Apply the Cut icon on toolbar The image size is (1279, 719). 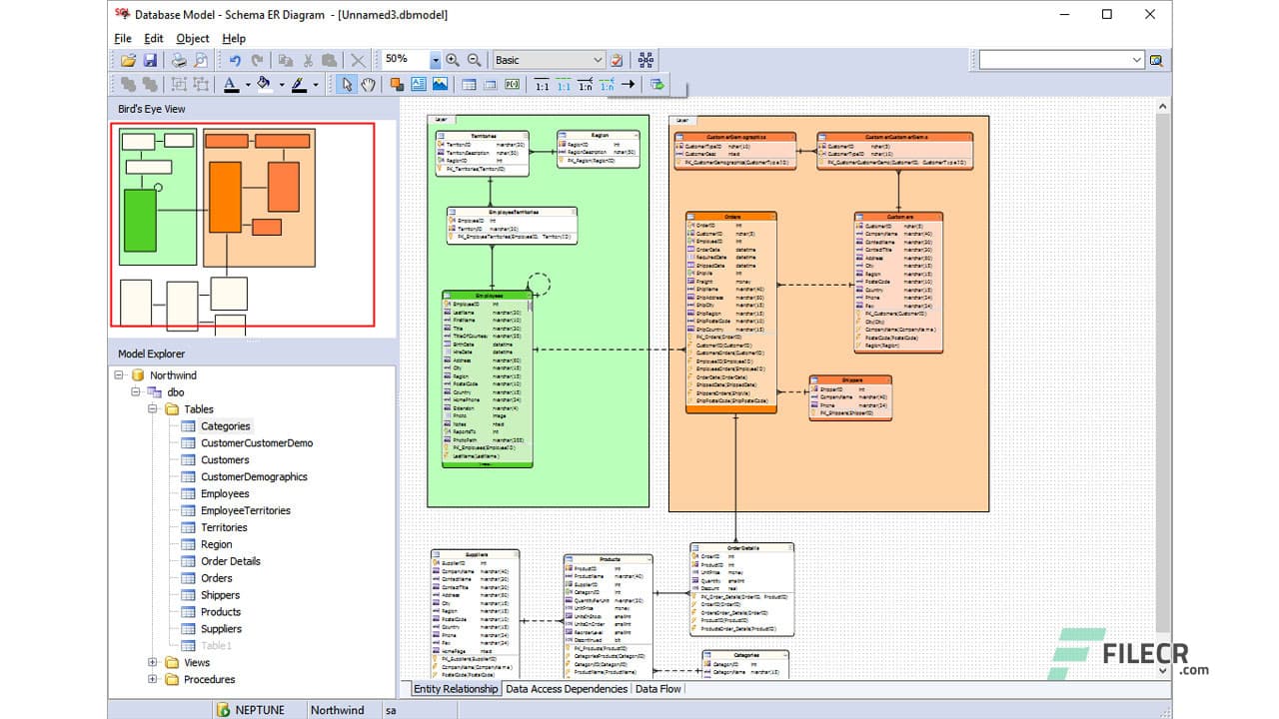point(307,60)
